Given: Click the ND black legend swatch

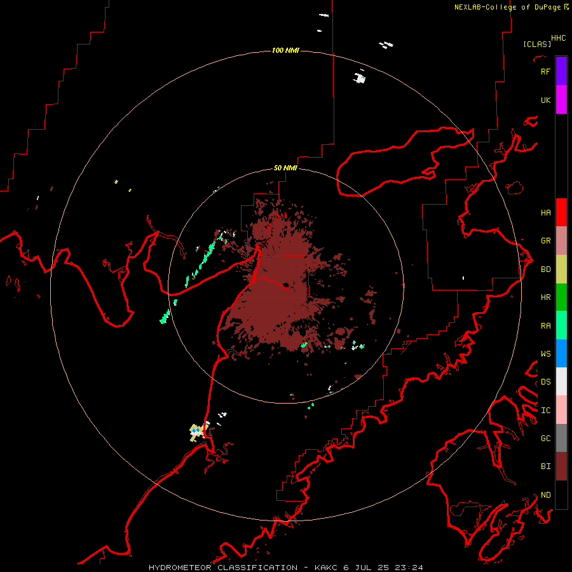Looking at the screenshot, I should tap(561, 494).
